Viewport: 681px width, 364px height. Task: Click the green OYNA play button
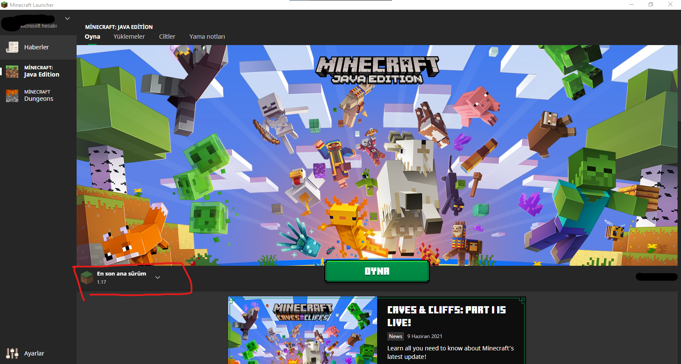pos(377,271)
